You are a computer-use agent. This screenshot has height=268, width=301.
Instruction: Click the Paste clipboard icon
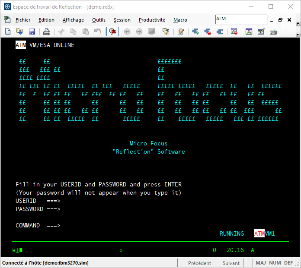86,32
